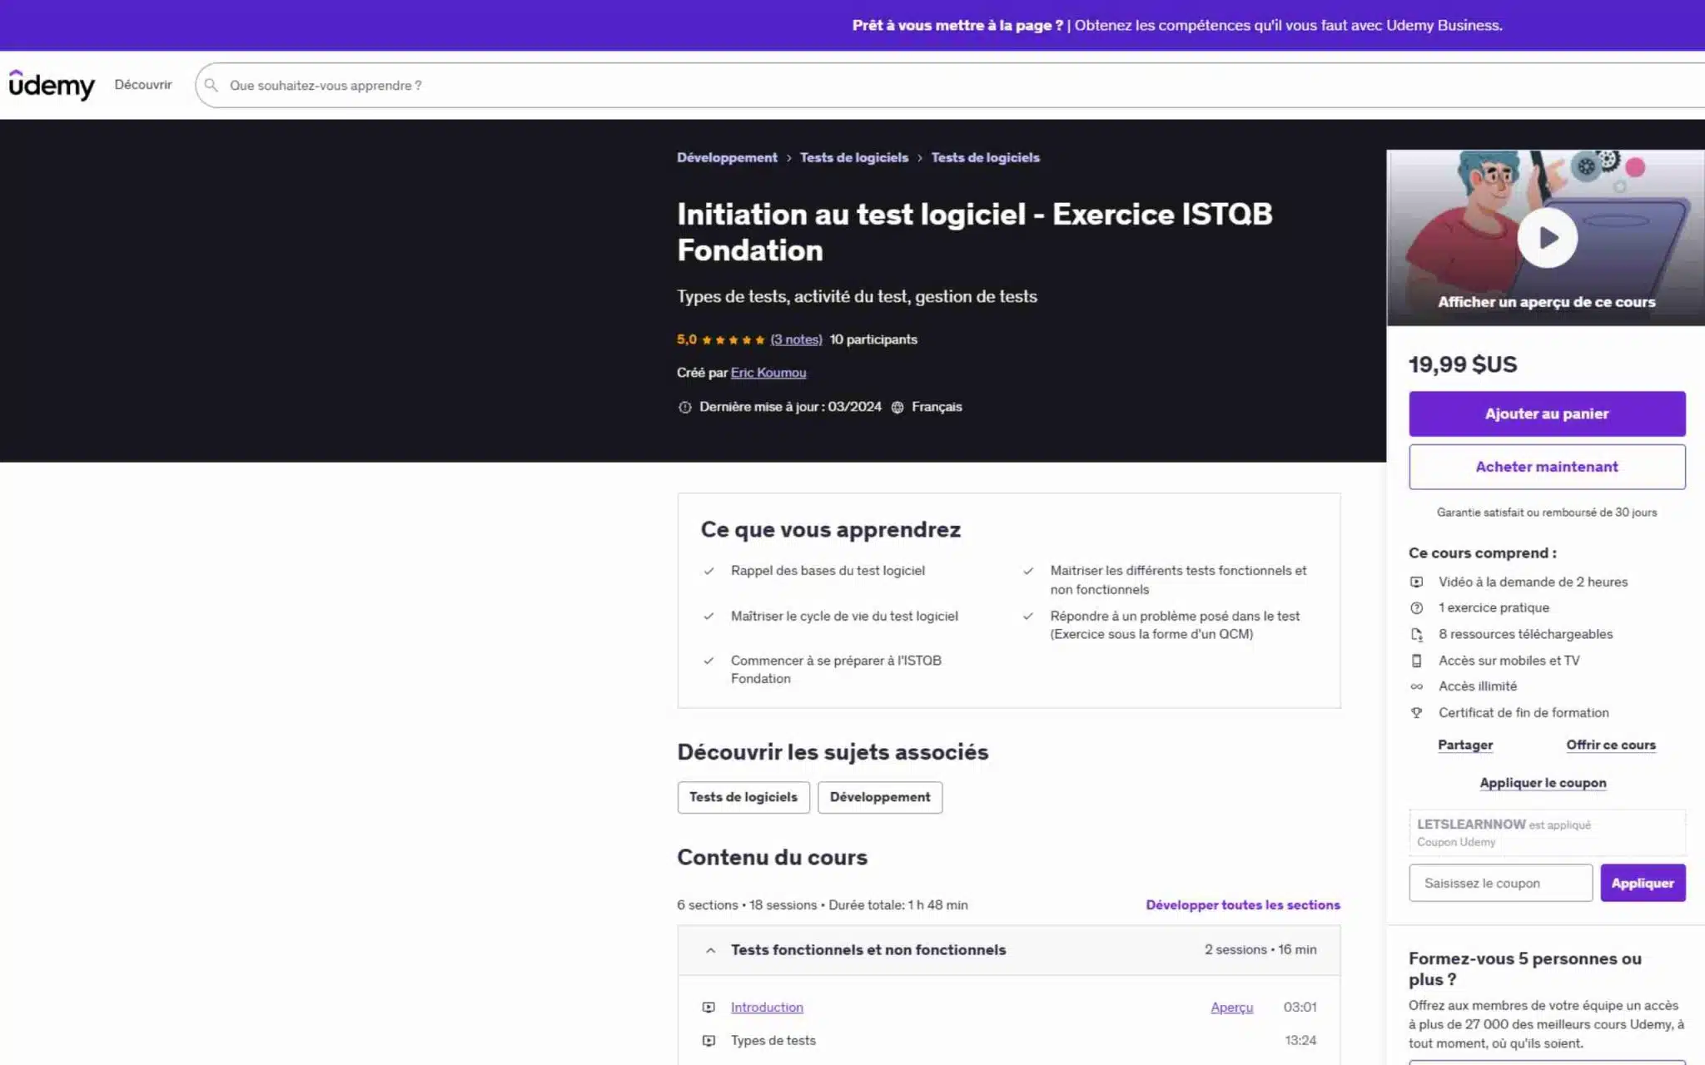Viewport: 1705px width, 1065px height.
Task: Click the 19,99 $US price
Action: click(x=1463, y=364)
